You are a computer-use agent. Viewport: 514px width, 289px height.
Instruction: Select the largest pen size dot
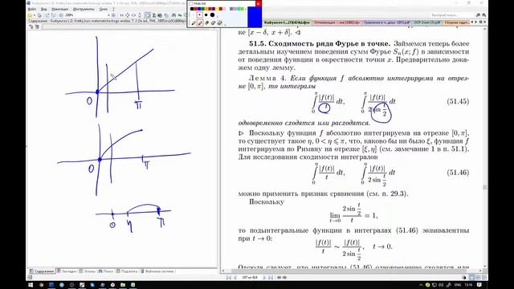[x=212, y=15]
